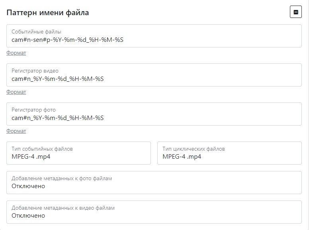Click the 'Регистратор видео' field label
This screenshot has width=309, height=230.
pyautogui.click(x=35, y=71)
